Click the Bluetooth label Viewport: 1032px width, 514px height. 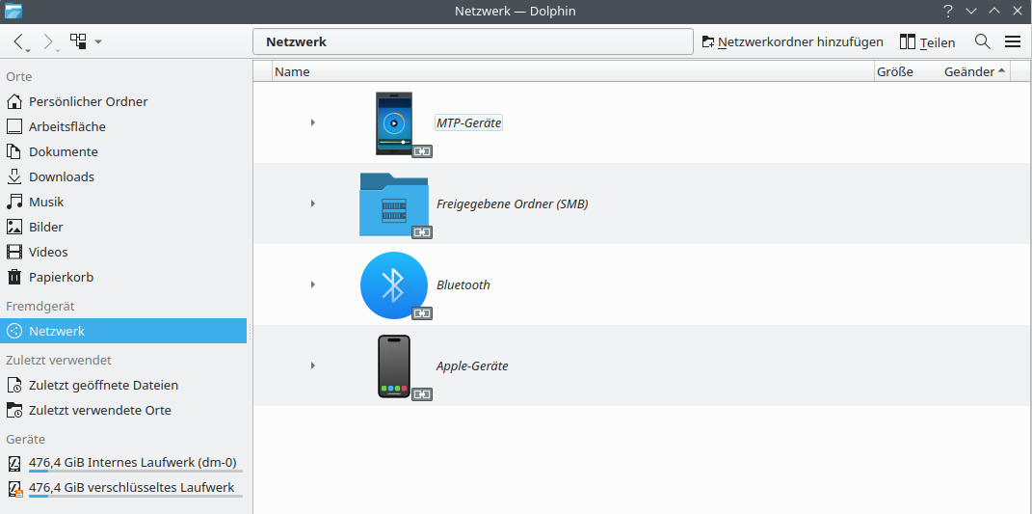point(463,284)
